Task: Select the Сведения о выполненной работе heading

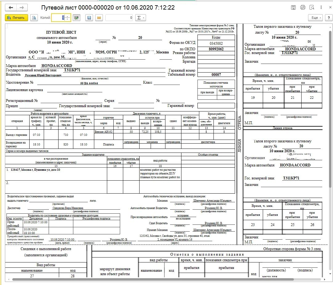Action: point(46,249)
